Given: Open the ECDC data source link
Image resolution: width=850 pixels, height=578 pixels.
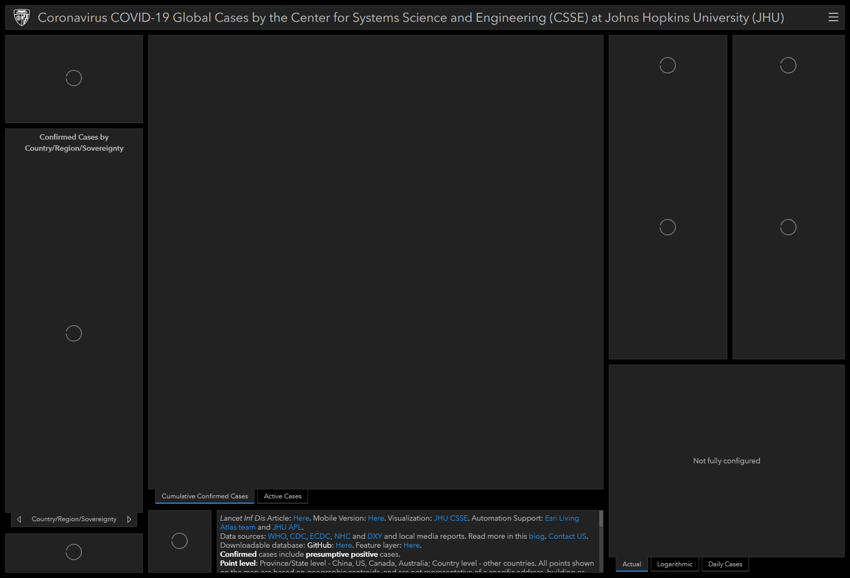Looking at the screenshot, I should pyautogui.click(x=320, y=536).
